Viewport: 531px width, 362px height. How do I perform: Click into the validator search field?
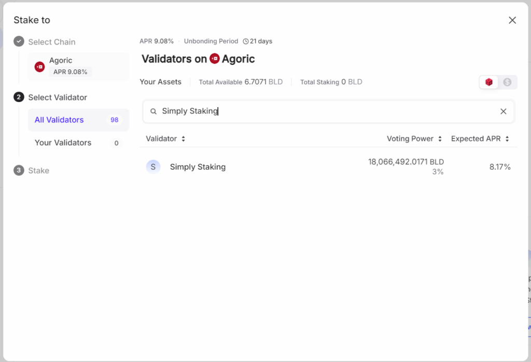point(327,111)
